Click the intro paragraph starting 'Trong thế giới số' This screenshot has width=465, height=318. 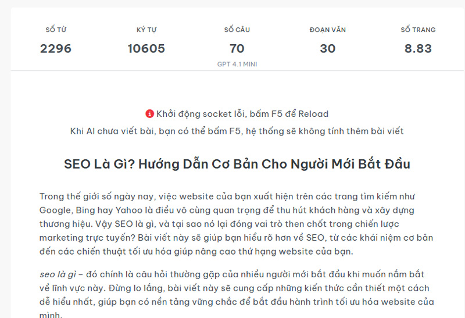[x=227, y=196]
